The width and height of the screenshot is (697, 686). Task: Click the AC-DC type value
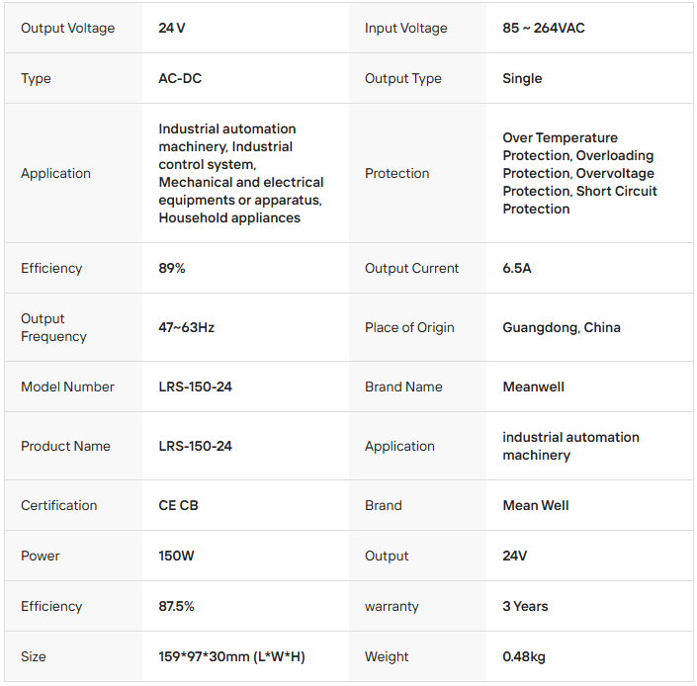pos(180,78)
